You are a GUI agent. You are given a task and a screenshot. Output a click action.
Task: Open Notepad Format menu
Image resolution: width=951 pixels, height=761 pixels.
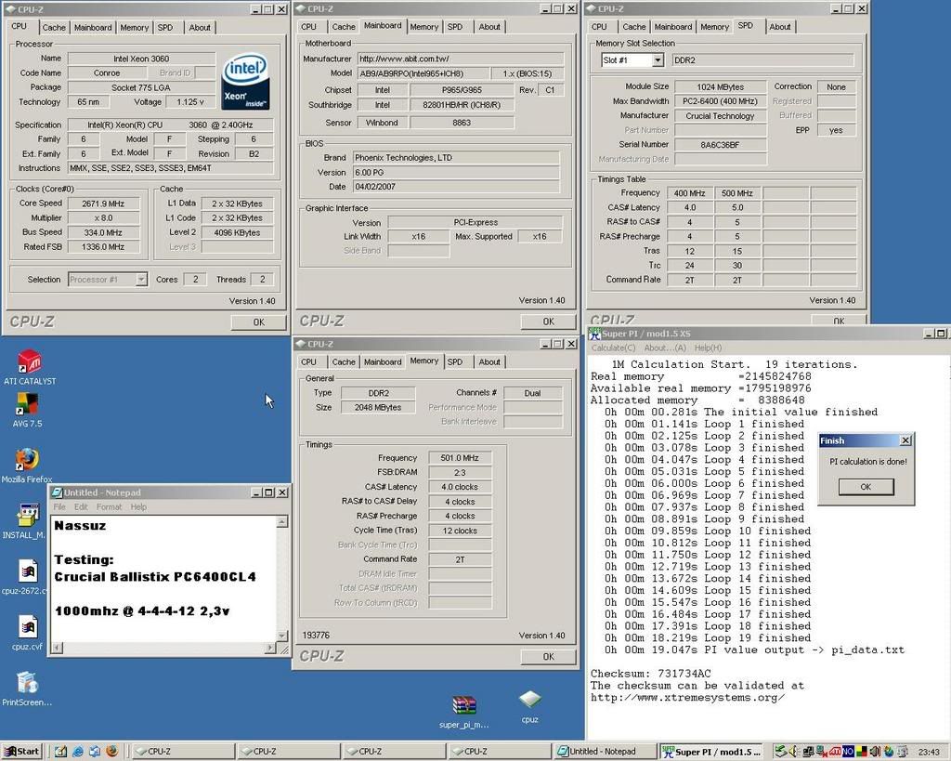point(110,506)
